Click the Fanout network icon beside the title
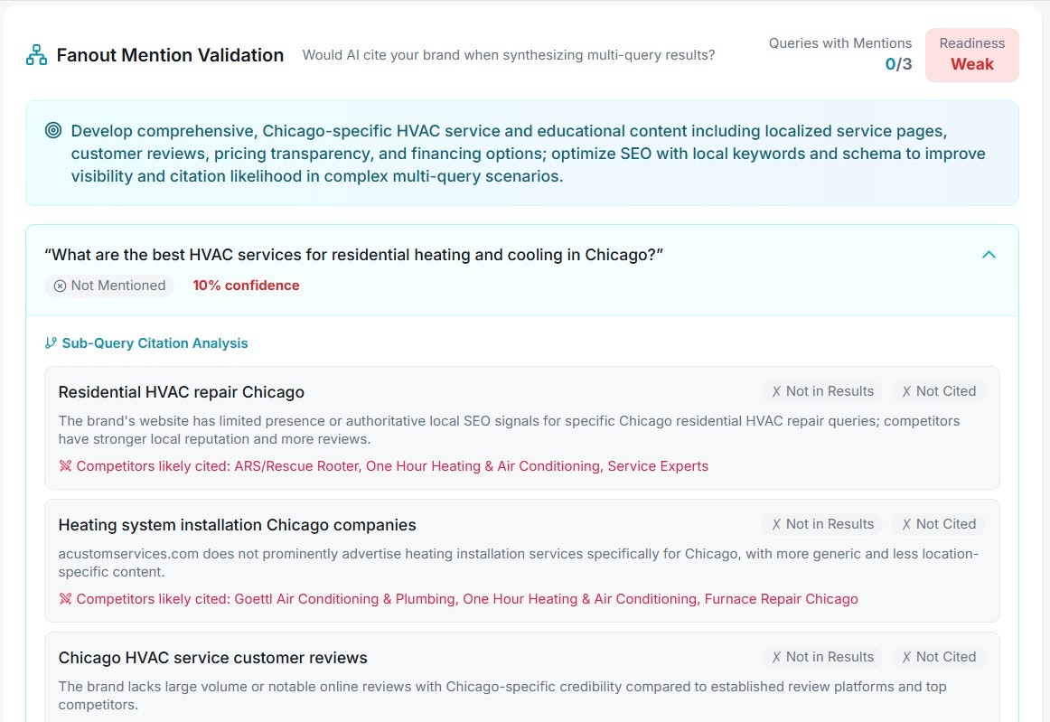Viewport: 1050px width, 722px height. [36, 55]
